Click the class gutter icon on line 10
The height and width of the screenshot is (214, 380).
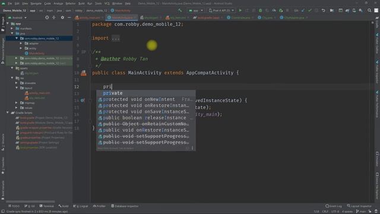(84, 73)
